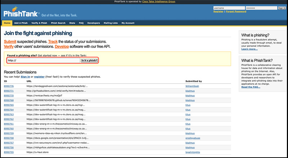Click the 'Submitted by' column header
This screenshot has height=158, width=288.
194,81
